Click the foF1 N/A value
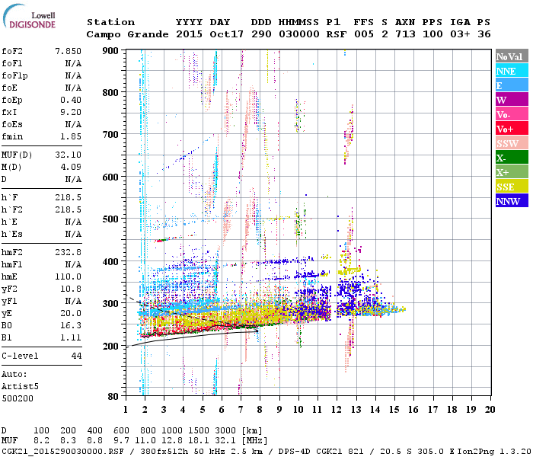This screenshot has height=457, width=533. [x=73, y=63]
